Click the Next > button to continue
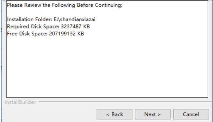Viewport: 213px width, 122px height. coord(153,114)
